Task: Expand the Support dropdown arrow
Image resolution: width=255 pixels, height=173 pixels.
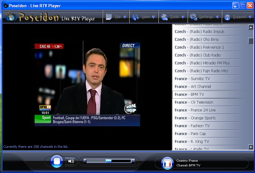Action: pyautogui.click(x=250, y=17)
